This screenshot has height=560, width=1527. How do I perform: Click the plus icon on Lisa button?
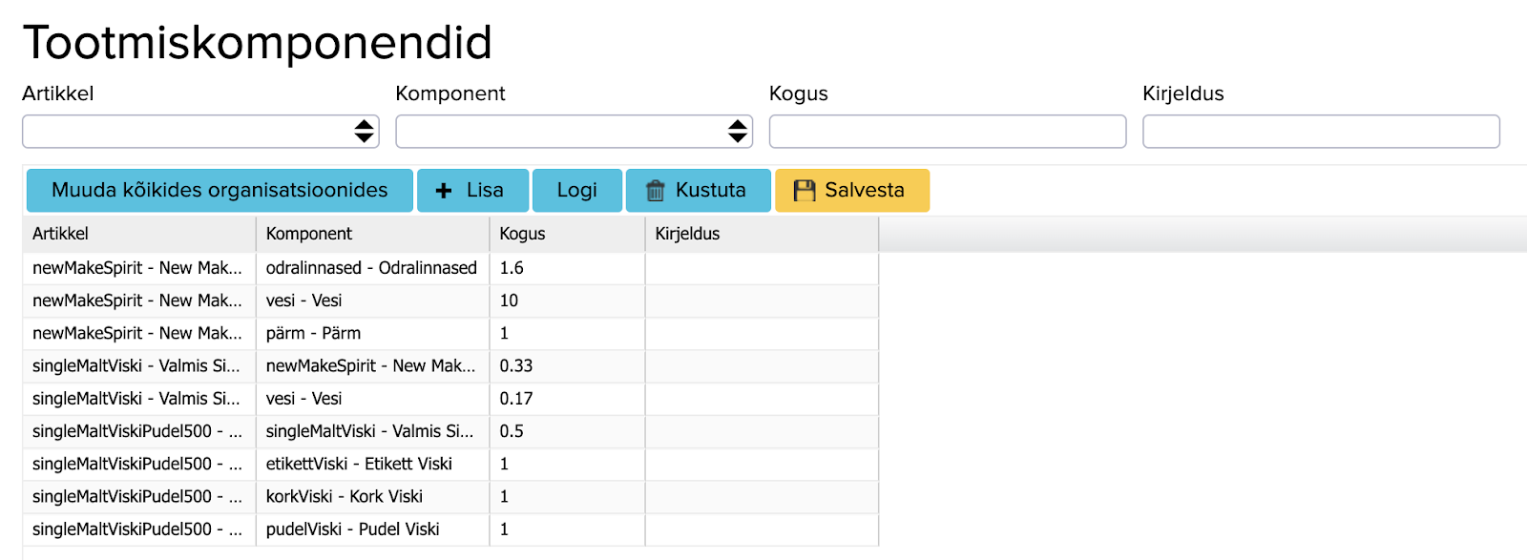point(444,191)
